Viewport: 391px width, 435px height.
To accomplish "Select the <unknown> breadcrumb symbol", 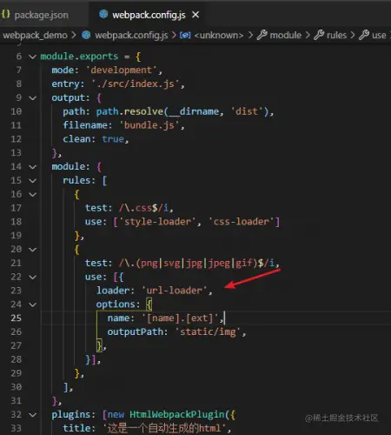I will pyautogui.click(x=219, y=36).
